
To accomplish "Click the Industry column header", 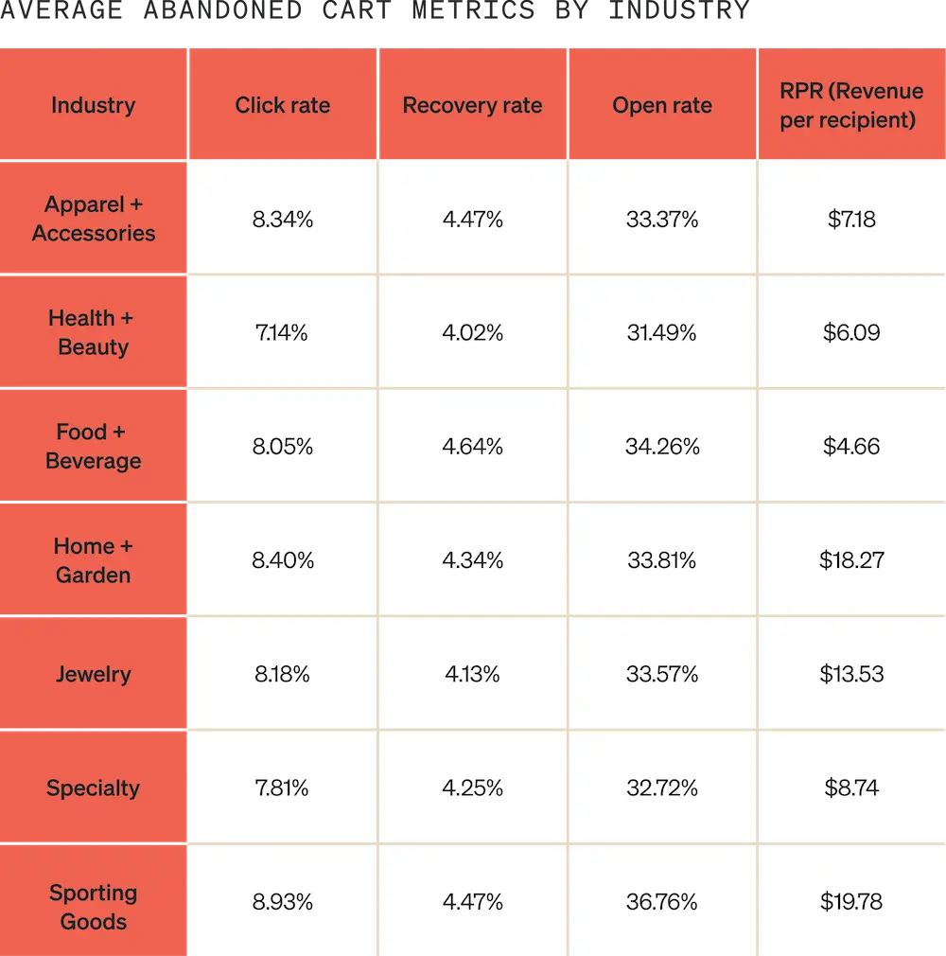I will coord(93,105).
